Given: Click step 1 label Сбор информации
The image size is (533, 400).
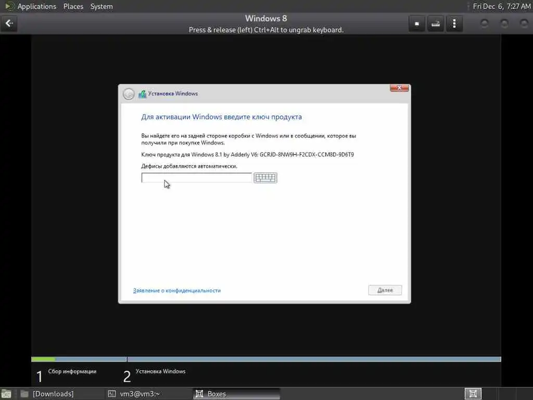Looking at the screenshot, I should 72,371.
